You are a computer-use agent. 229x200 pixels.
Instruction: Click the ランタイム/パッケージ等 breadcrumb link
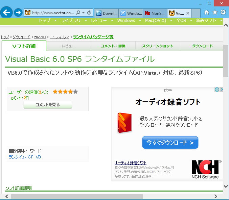coord(93,37)
